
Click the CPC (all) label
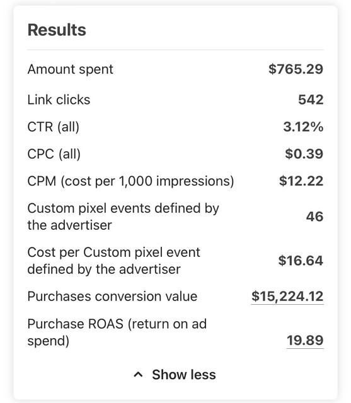[54, 154]
